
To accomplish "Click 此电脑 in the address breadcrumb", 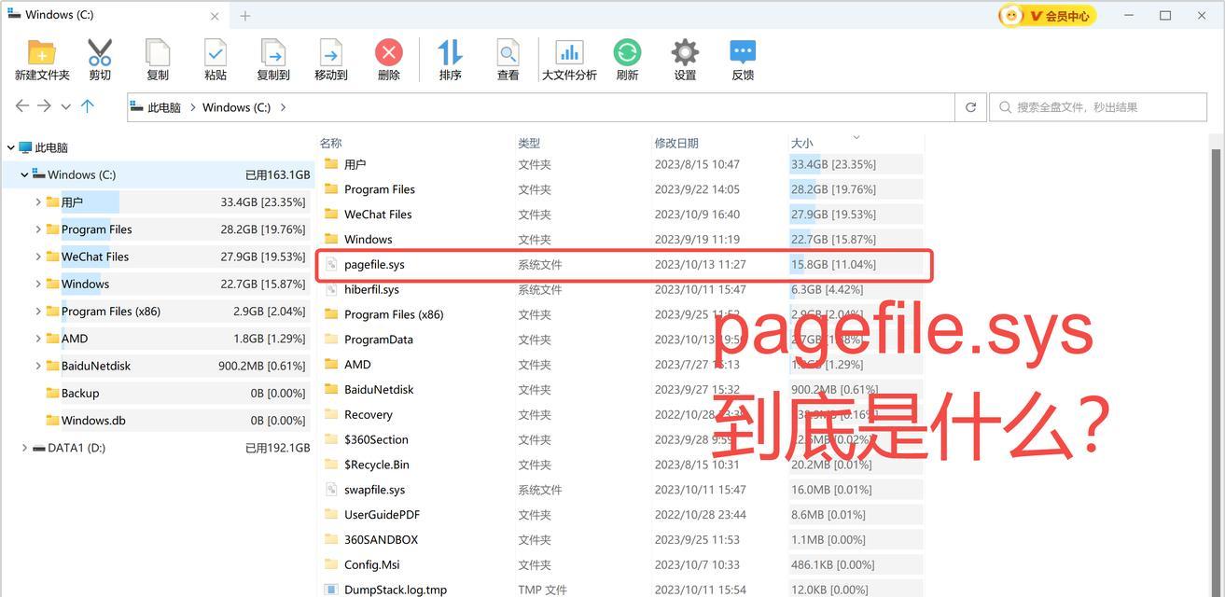I will tap(163, 107).
